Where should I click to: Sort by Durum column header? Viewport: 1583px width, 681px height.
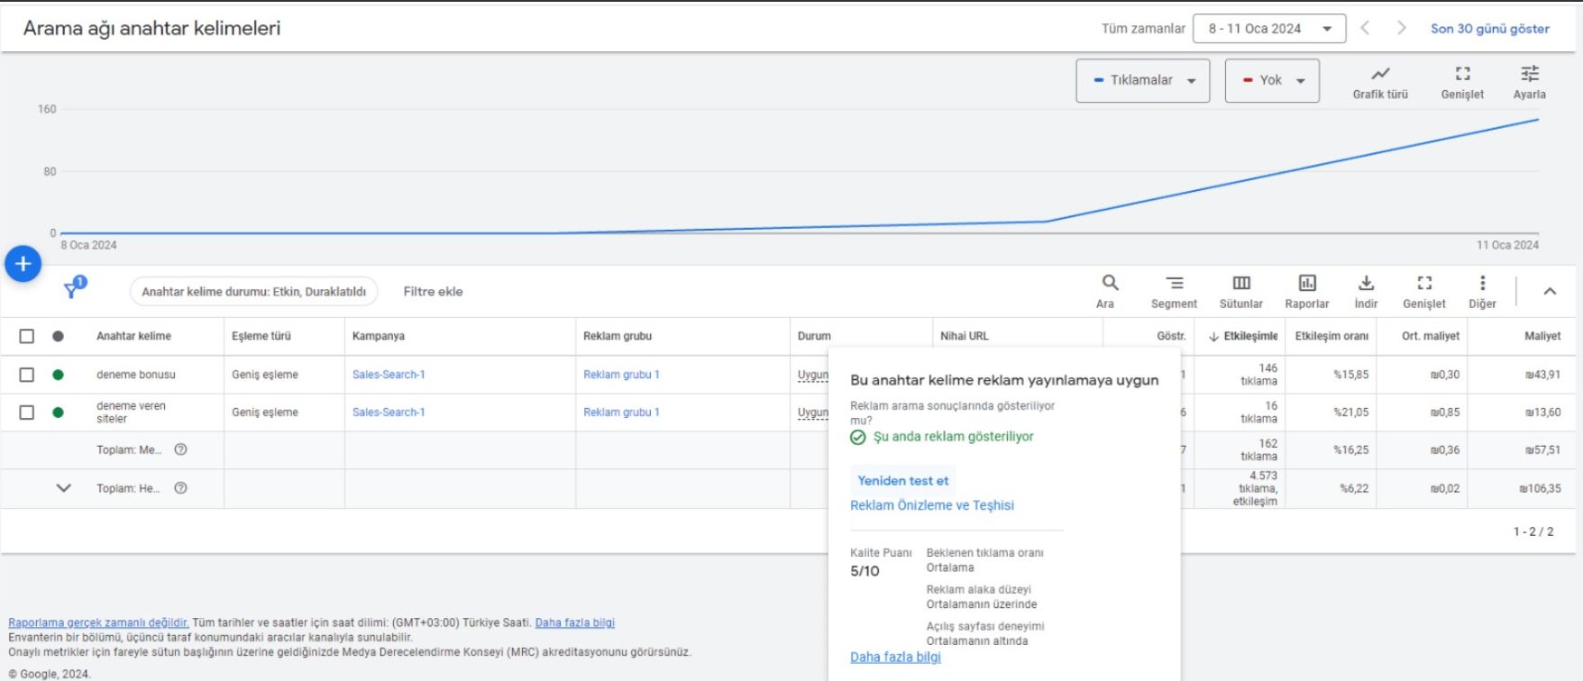click(814, 336)
